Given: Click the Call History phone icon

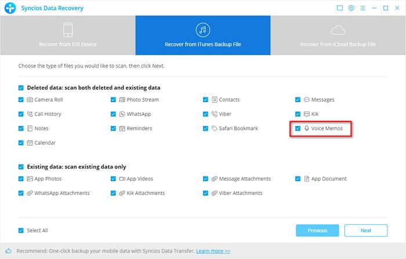Looking at the screenshot, I should click(x=30, y=114).
